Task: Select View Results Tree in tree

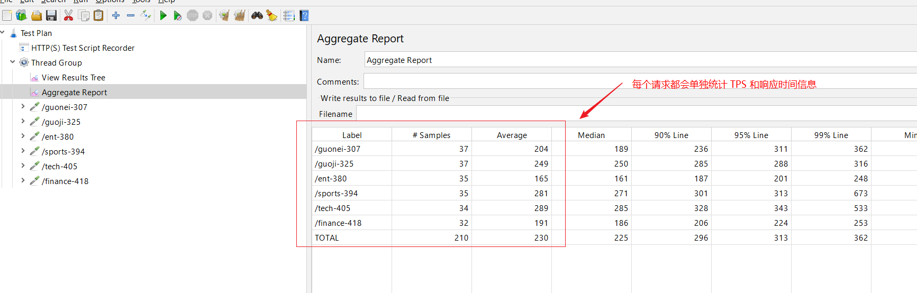Action: (x=73, y=78)
